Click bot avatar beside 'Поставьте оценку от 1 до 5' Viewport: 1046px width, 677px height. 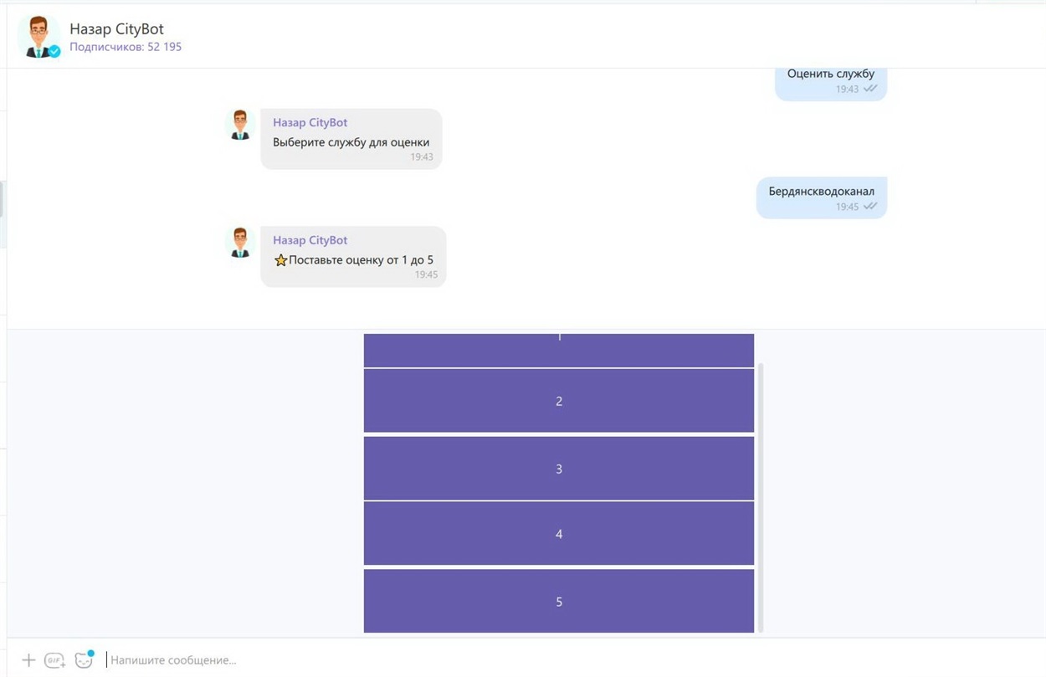[240, 243]
